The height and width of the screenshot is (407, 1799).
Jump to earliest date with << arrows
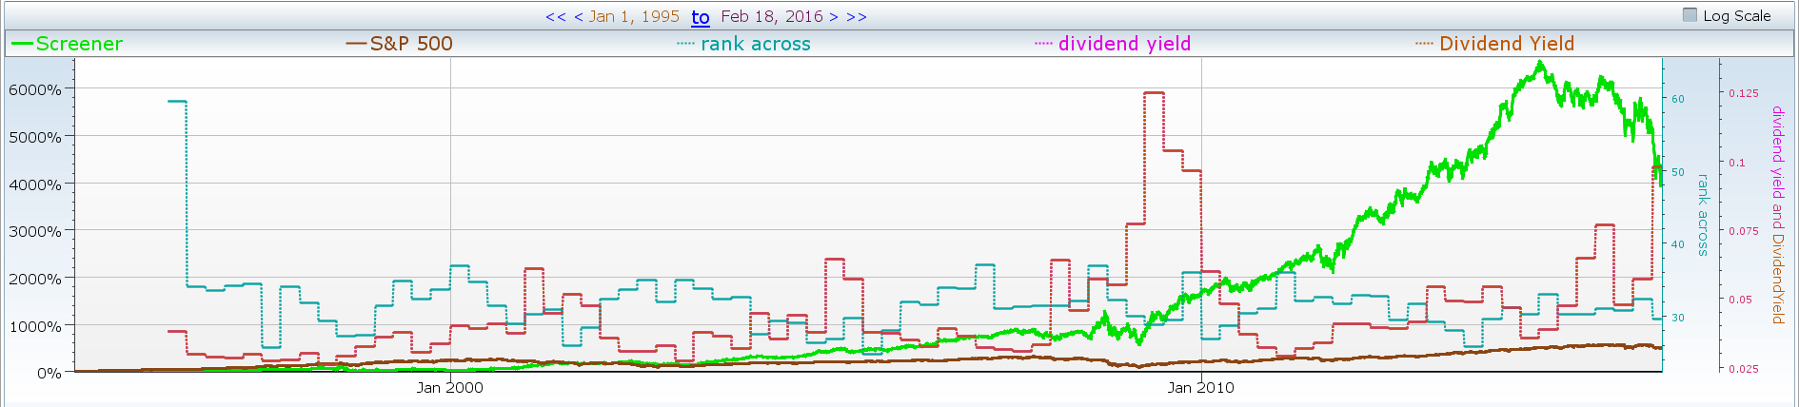[556, 17]
